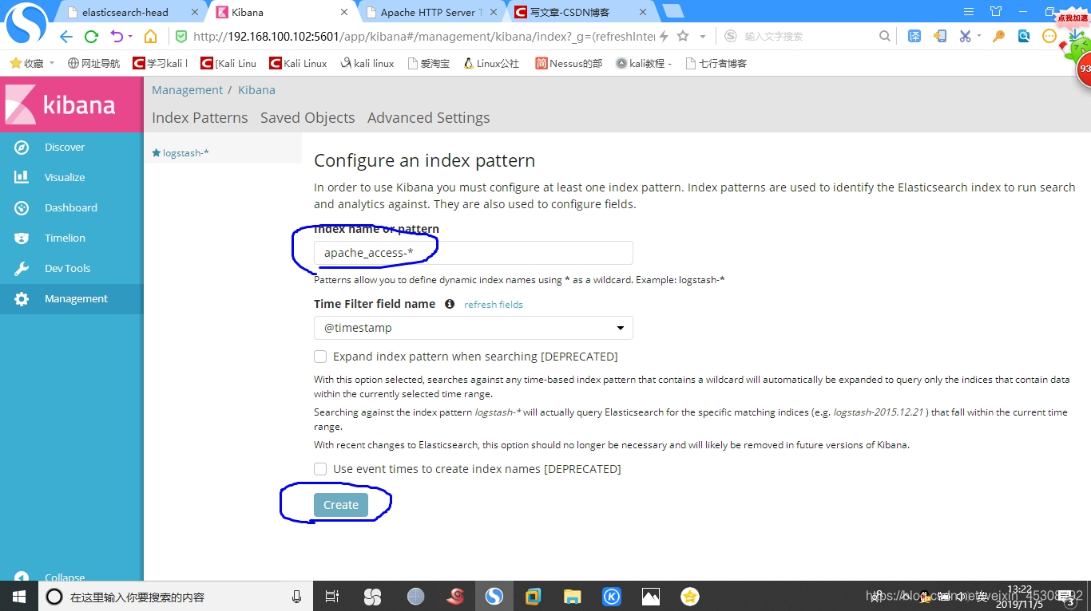Open File Explorer from the taskbar
Image resolution: width=1091 pixels, height=611 pixels.
572,596
